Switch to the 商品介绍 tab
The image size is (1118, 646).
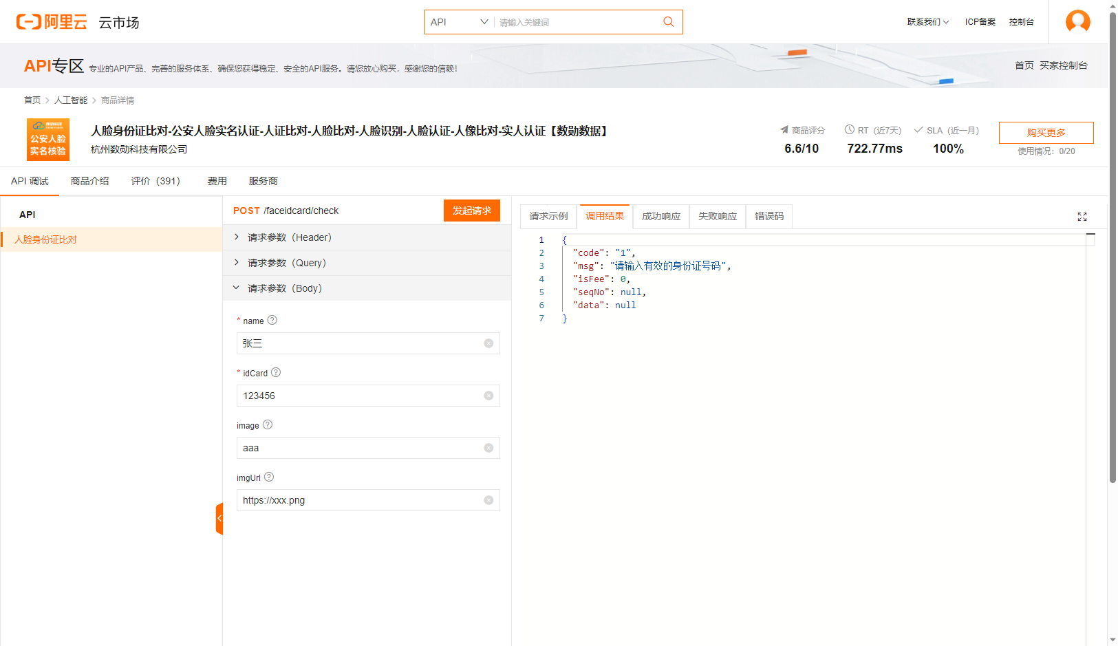[89, 181]
